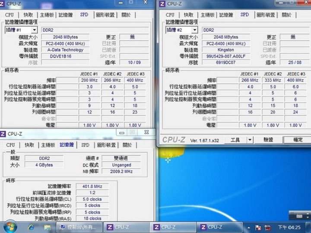Expand the 工具 button dropdown arrow
Screen dimensions: 311x233
250,140
